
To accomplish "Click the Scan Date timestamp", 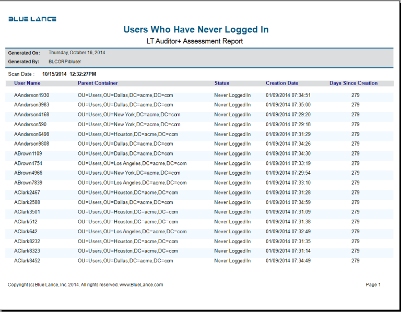I will click(x=69, y=74).
